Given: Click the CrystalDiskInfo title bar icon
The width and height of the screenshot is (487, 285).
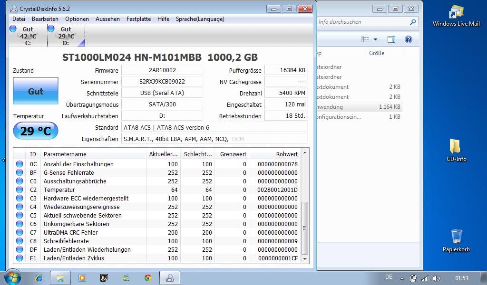Looking at the screenshot, I should [x=14, y=9].
